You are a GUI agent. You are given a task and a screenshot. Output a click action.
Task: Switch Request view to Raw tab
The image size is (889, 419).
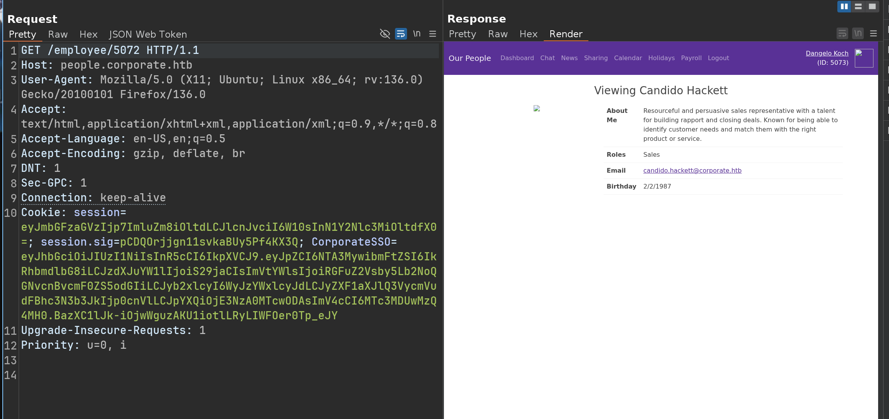tap(58, 35)
